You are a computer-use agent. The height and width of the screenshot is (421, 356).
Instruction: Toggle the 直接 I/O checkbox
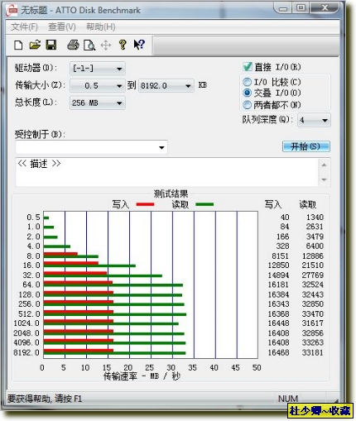pos(248,66)
